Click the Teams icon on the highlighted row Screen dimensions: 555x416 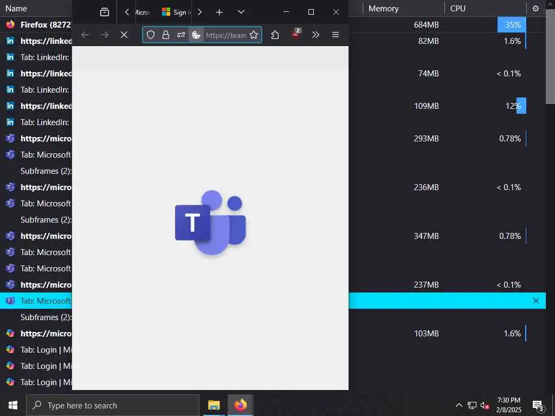pos(10,301)
